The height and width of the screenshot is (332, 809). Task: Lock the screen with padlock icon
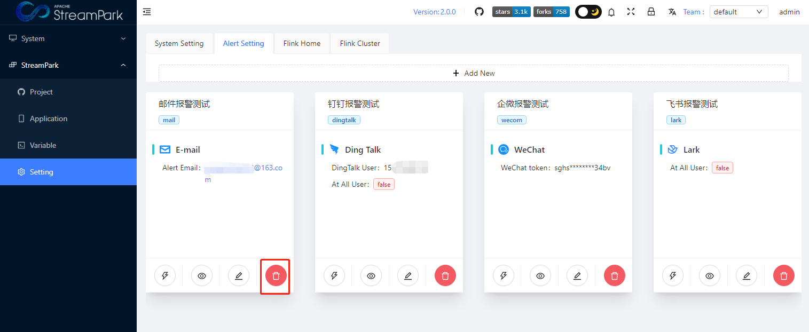651,12
